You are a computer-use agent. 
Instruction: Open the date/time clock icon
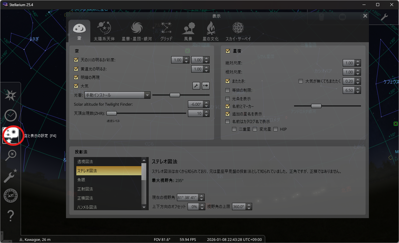coord(10,115)
